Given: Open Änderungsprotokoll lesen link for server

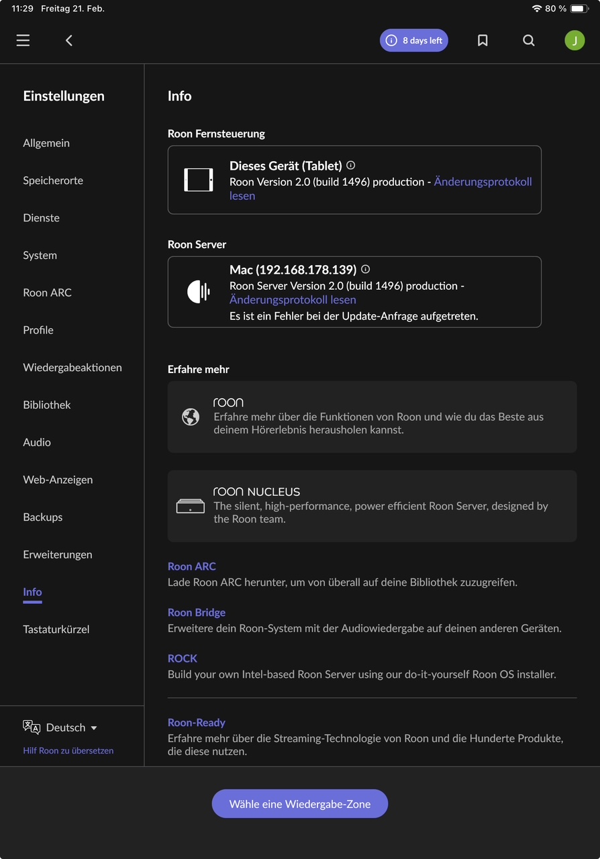Looking at the screenshot, I should point(293,300).
